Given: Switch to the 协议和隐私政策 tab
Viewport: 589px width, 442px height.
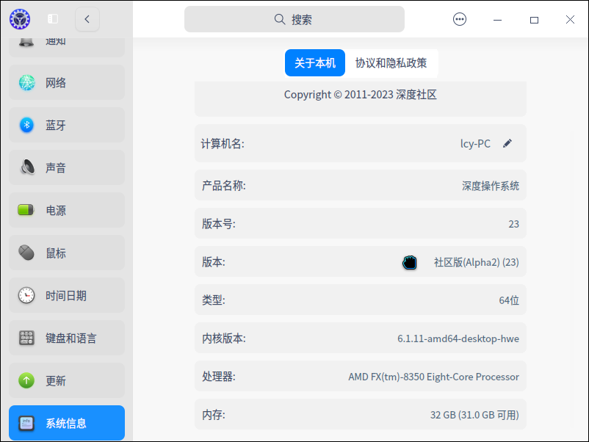Looking at the screenshot, I should pyautogui.click(x=391, y=62).
